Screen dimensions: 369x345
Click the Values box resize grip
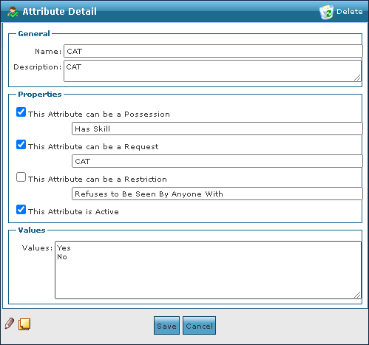[x=357, y=295]
